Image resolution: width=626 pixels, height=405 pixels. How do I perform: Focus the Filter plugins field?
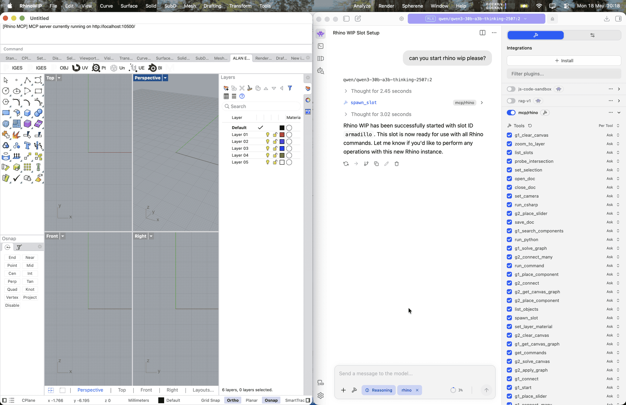click(x=564, y=74)
